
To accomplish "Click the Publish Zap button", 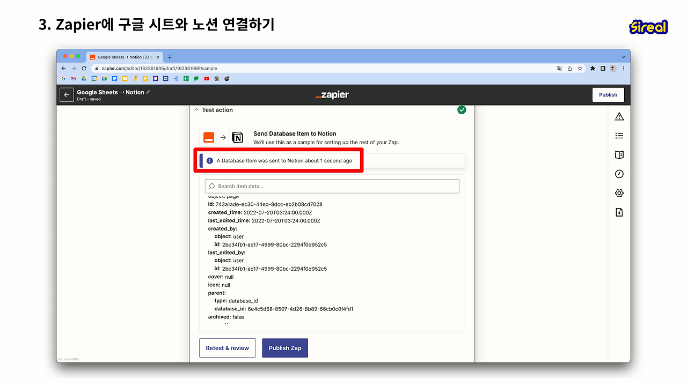I will [x=285, y=348].
